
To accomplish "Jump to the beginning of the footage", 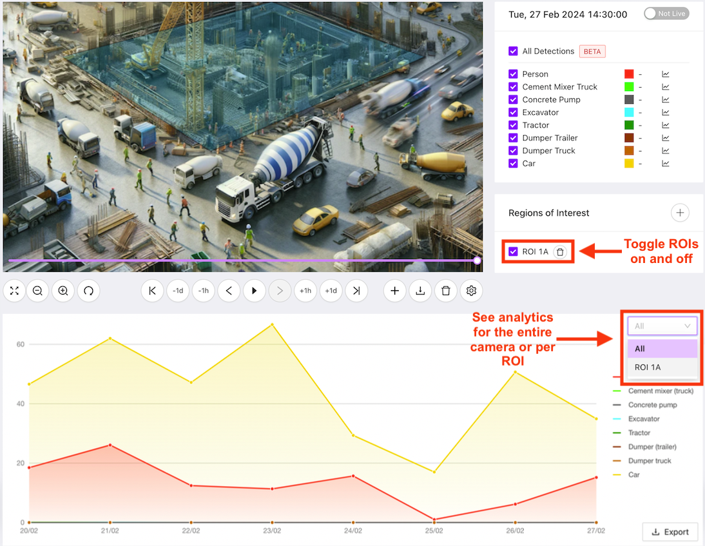I will (x=152, y=291).
